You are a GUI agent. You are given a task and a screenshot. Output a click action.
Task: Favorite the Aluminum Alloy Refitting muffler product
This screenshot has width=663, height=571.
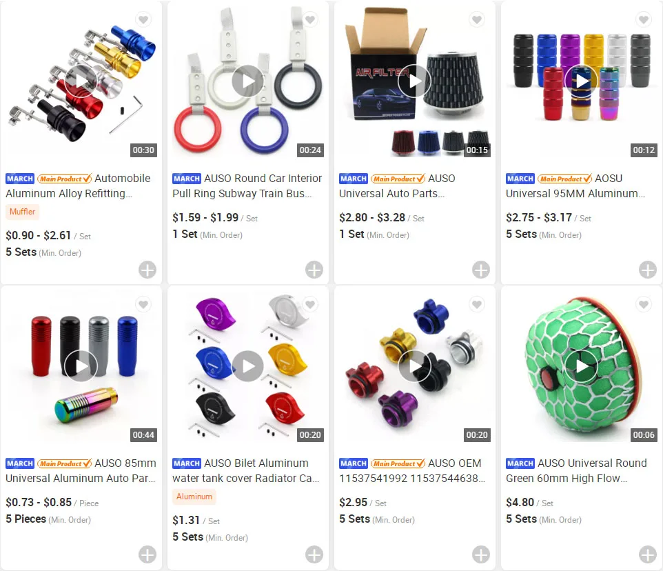[x=143, y=19]
